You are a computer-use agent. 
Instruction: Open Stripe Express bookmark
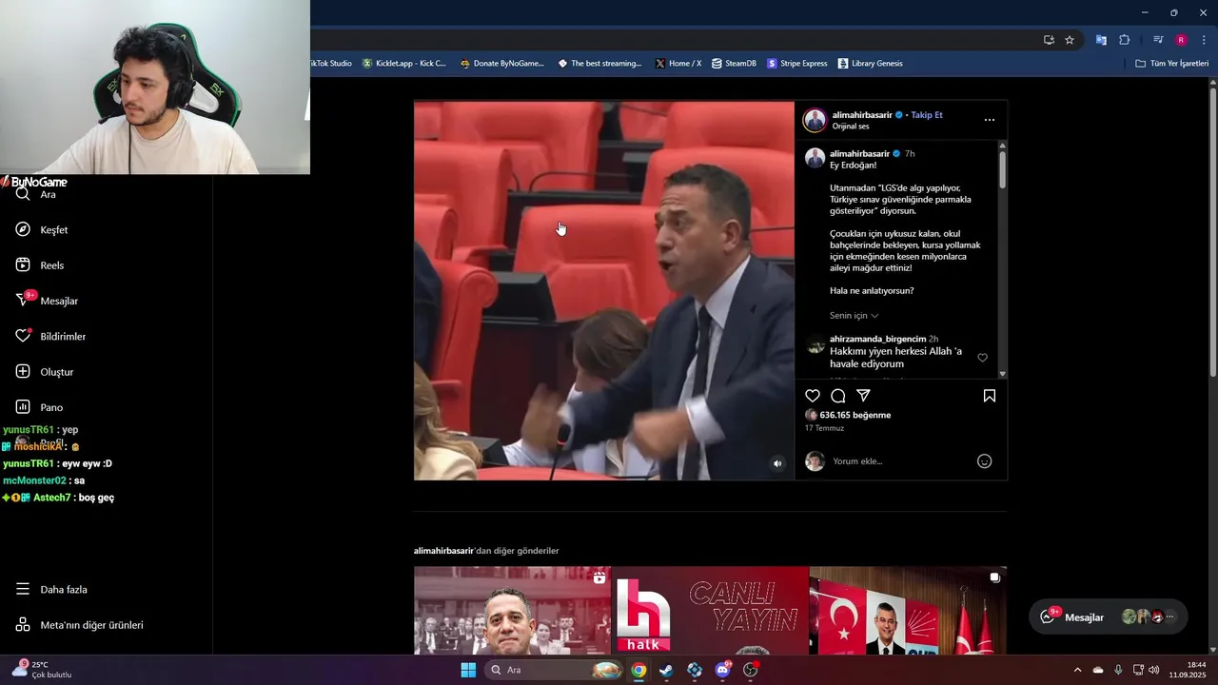coord(796,64)
